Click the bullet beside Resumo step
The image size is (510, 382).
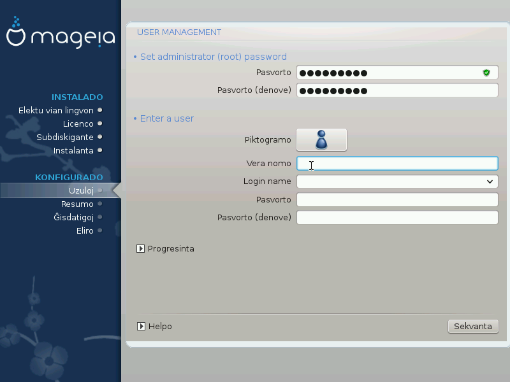click(100, 204)
